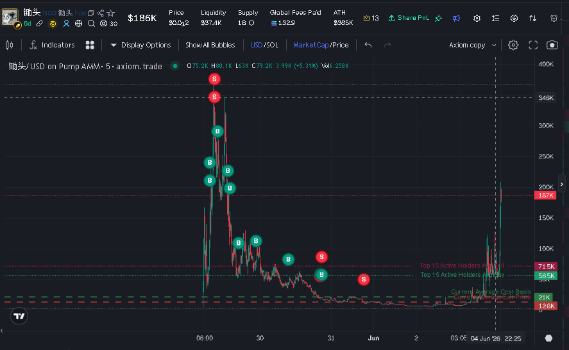Click the $186K market cap value
The height and width of the screenshot is (350, 569).
click(142, 18)
